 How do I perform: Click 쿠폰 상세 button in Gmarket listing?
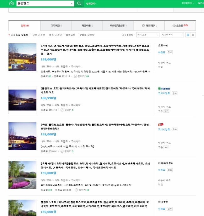pyautogui.click(x=166, y=111)
